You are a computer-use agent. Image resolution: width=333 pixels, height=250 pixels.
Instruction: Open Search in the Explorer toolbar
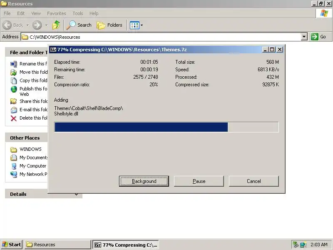click(79, 25)
